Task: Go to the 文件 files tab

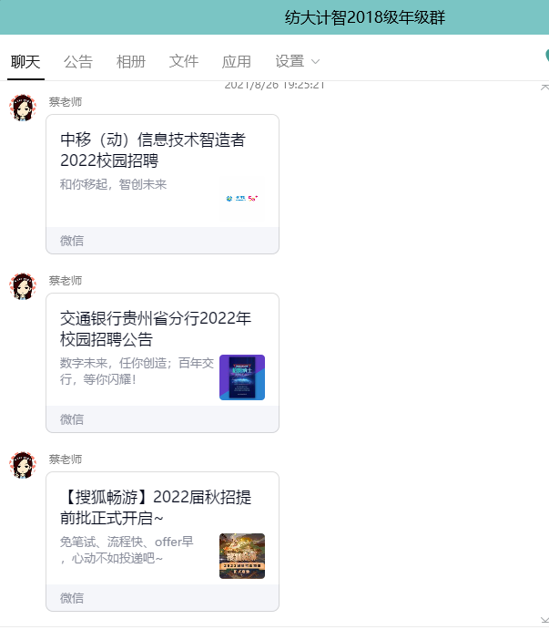Action: click(184, 62)
